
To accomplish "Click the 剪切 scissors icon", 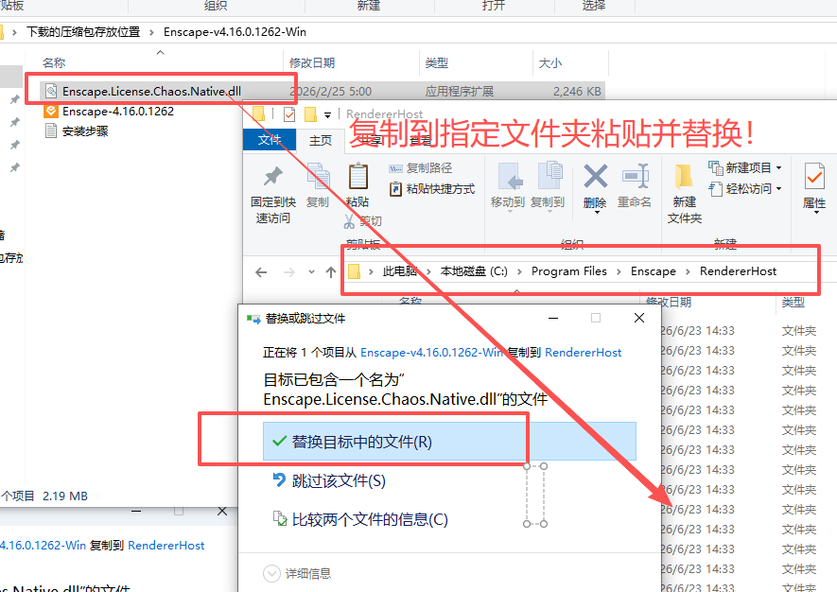I will [x=349, y=221].
